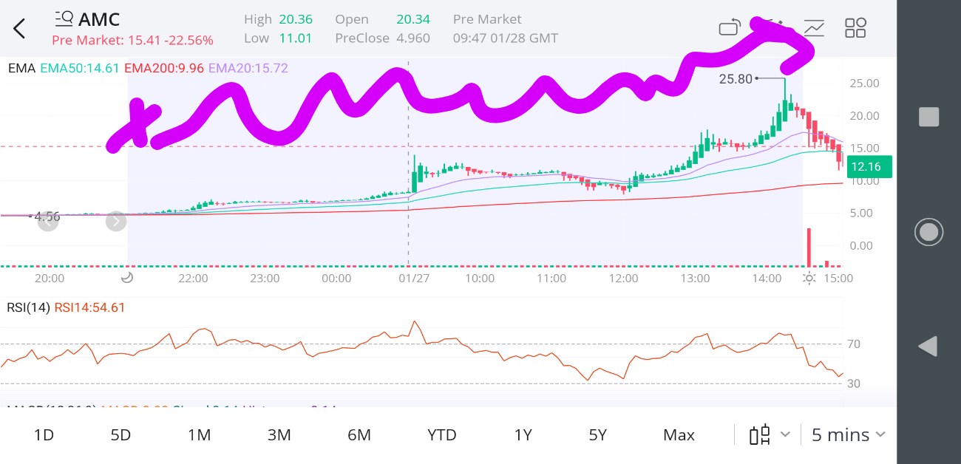Tap the RSI14:54.61 value
This screenshot has width=961, height=464.
pyautogui.click(x=89, y=307)
